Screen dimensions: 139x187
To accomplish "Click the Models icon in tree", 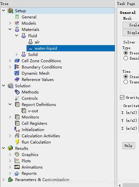I will (x=17, y=23).
